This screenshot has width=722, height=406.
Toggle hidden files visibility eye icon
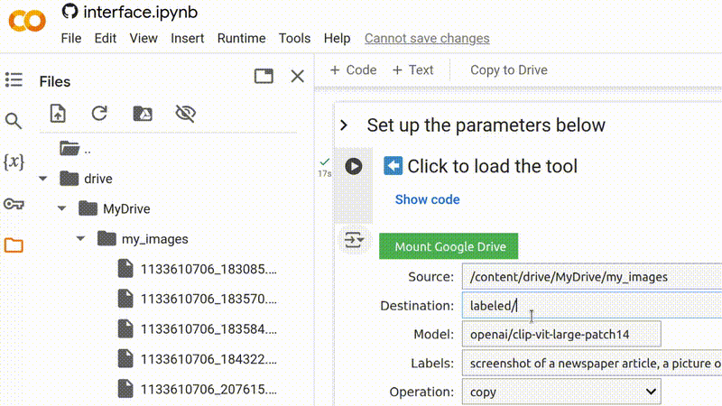pyautogui.click(x=185, y=114)
